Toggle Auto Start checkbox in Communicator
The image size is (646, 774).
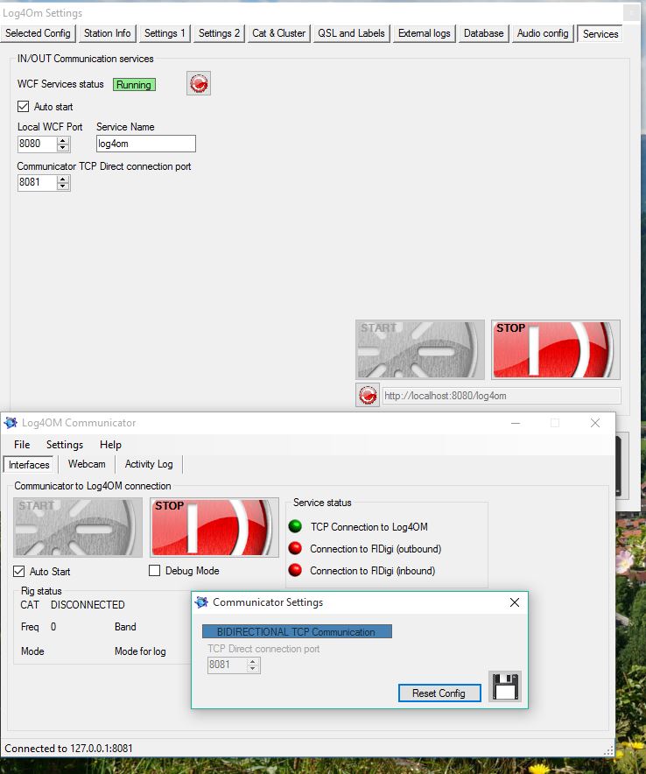point(18,571)
